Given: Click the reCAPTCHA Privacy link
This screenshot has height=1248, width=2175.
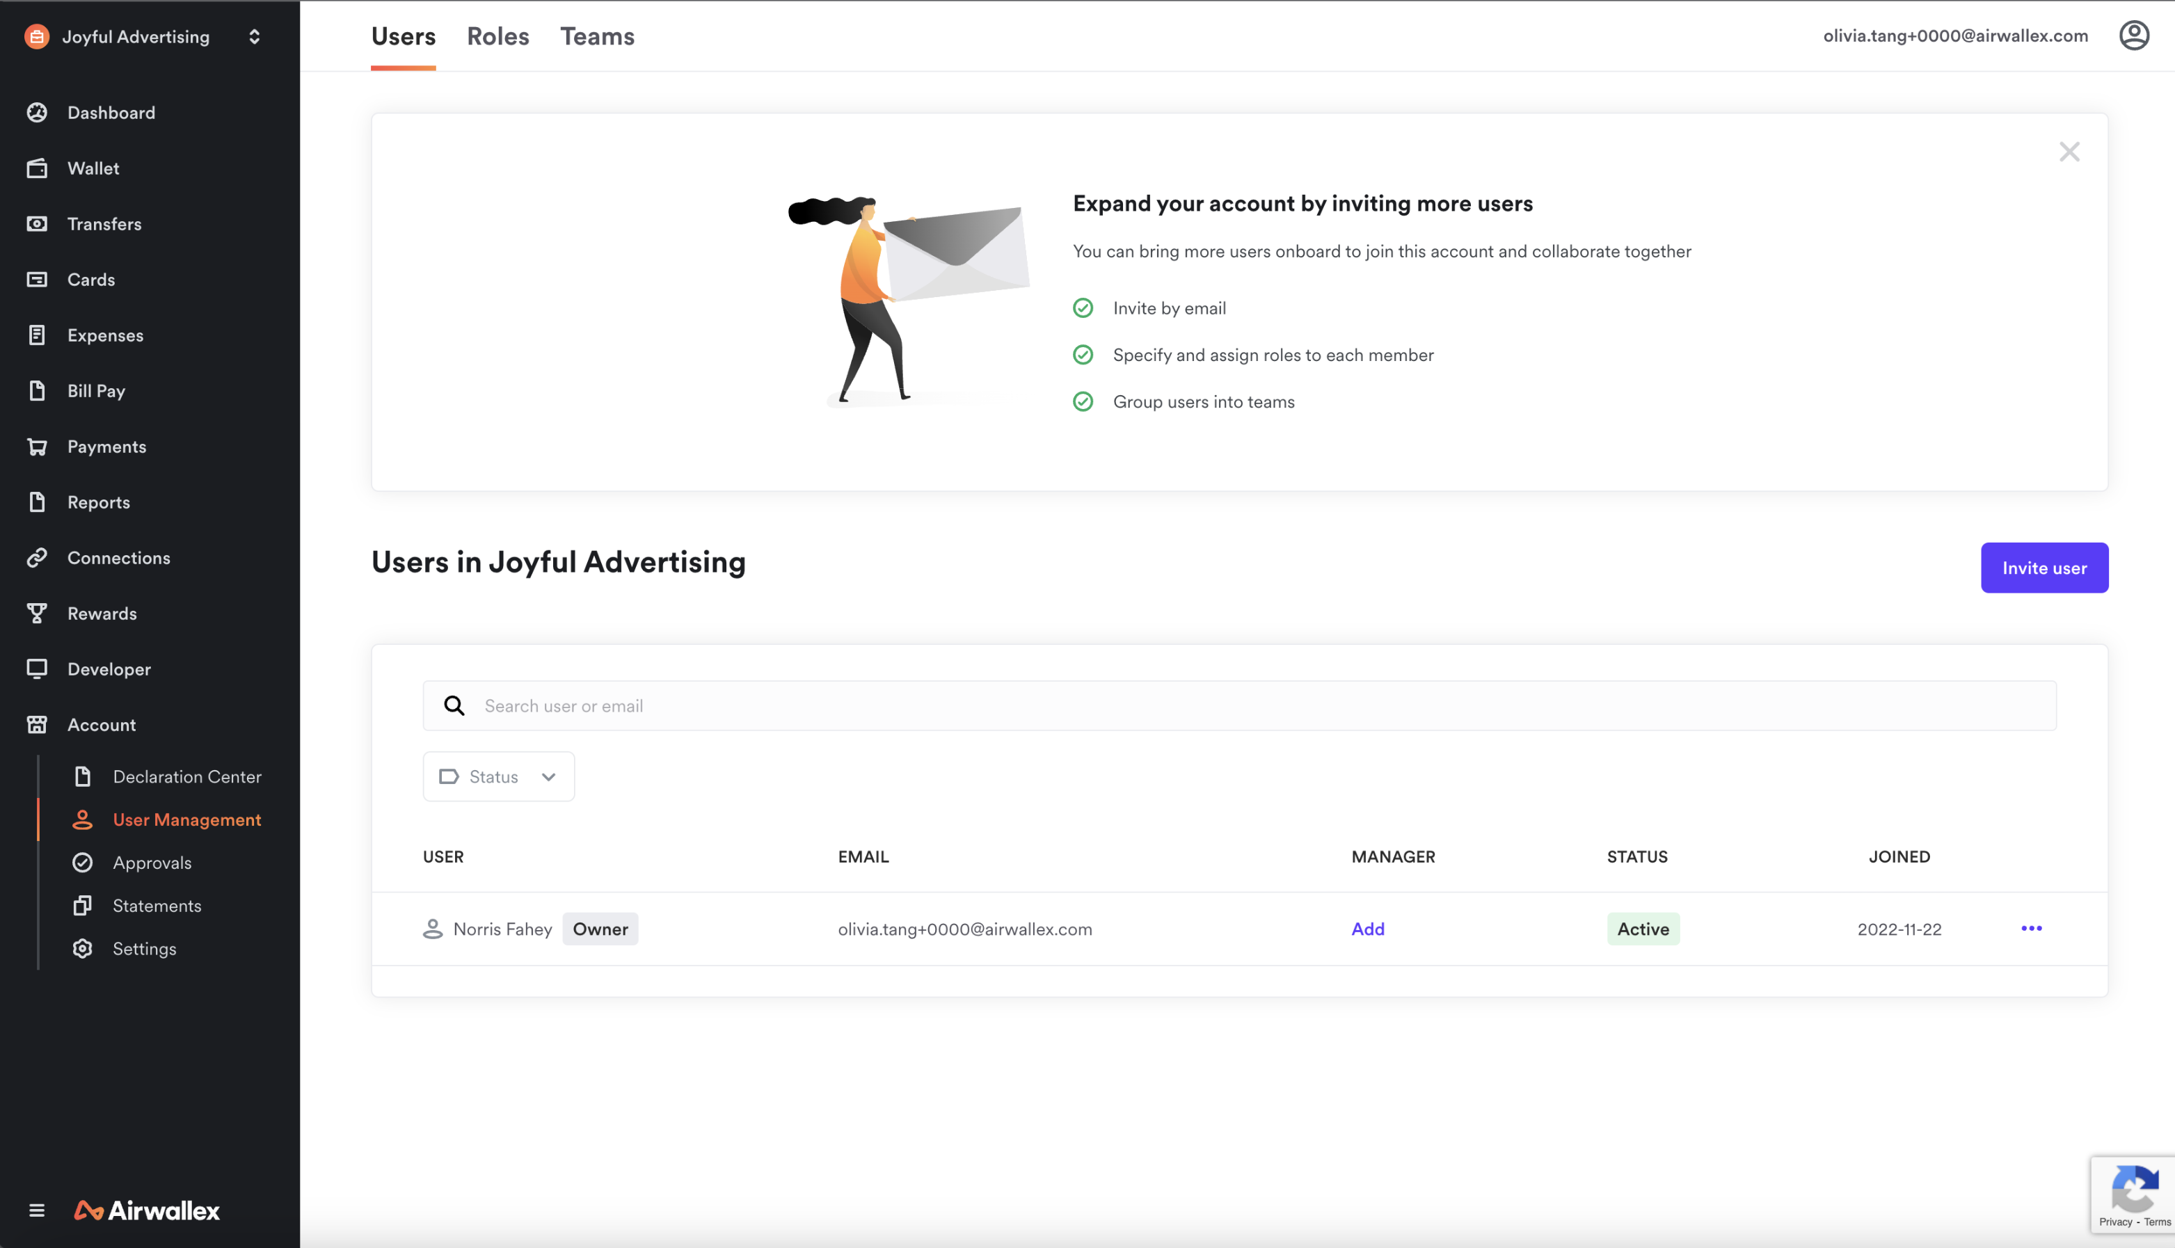Looking at the screenshot, I should pyautogui.click(x=2115, y=1222).
